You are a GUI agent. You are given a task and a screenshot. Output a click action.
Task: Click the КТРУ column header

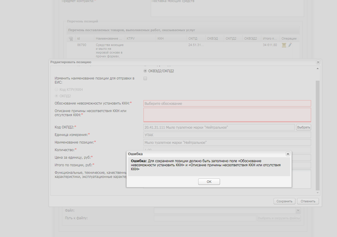point(140,38)
